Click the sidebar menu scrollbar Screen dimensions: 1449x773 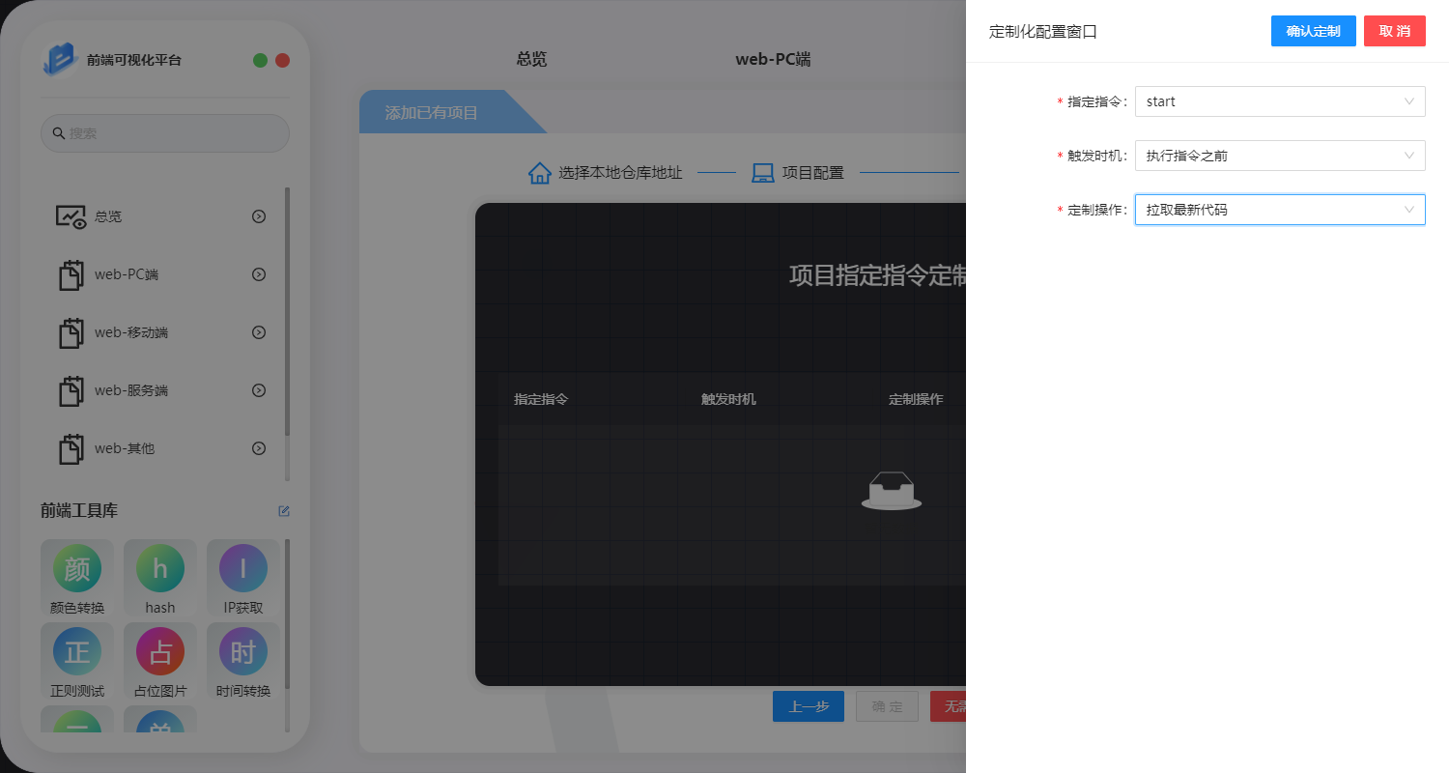(287, 311)
